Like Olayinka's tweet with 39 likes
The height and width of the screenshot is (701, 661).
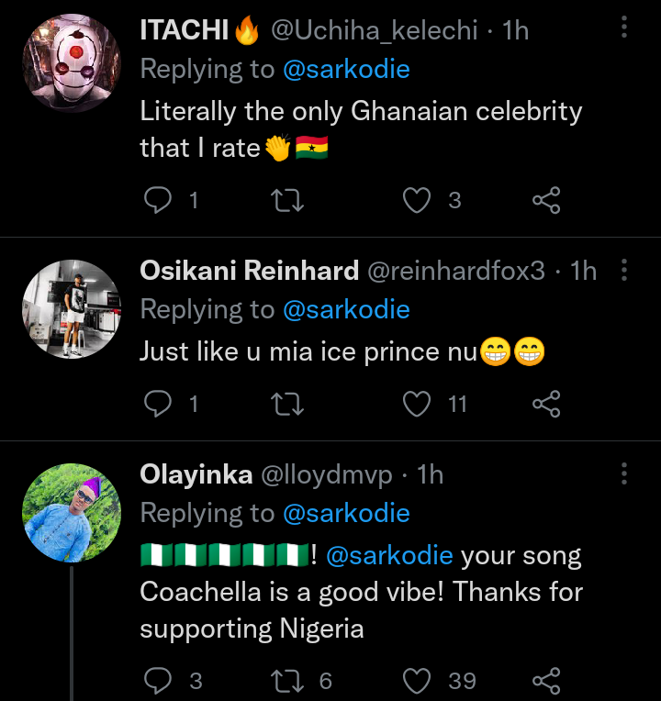point(418,680)
